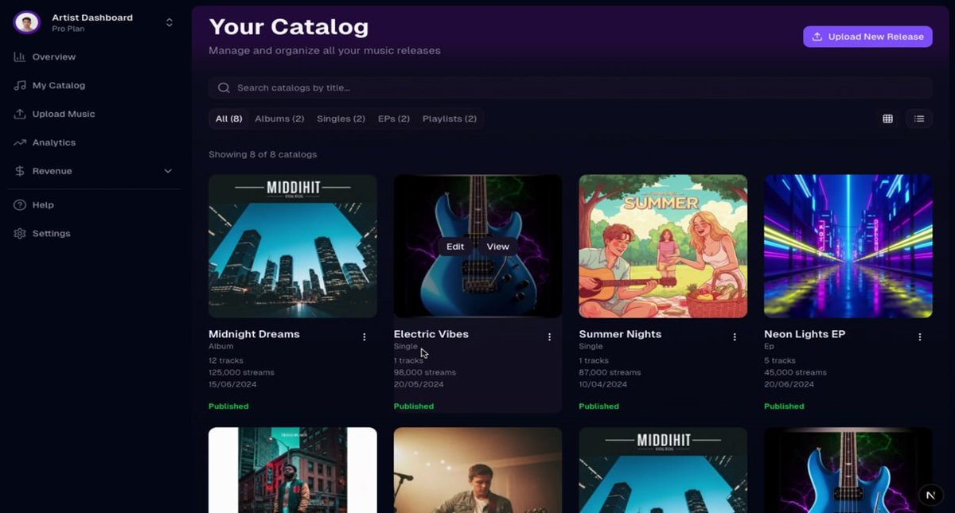The height and width of the screenshot is (513, 955).
Task: Click the search magnifier icon
Action: coord(224,87)
